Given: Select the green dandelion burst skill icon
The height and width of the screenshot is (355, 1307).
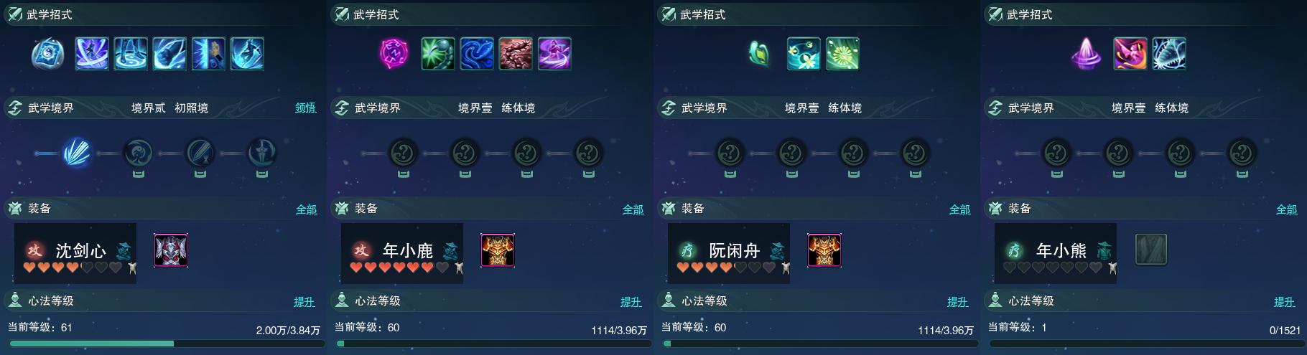Looking at the screenshot, I should point(842,54).
